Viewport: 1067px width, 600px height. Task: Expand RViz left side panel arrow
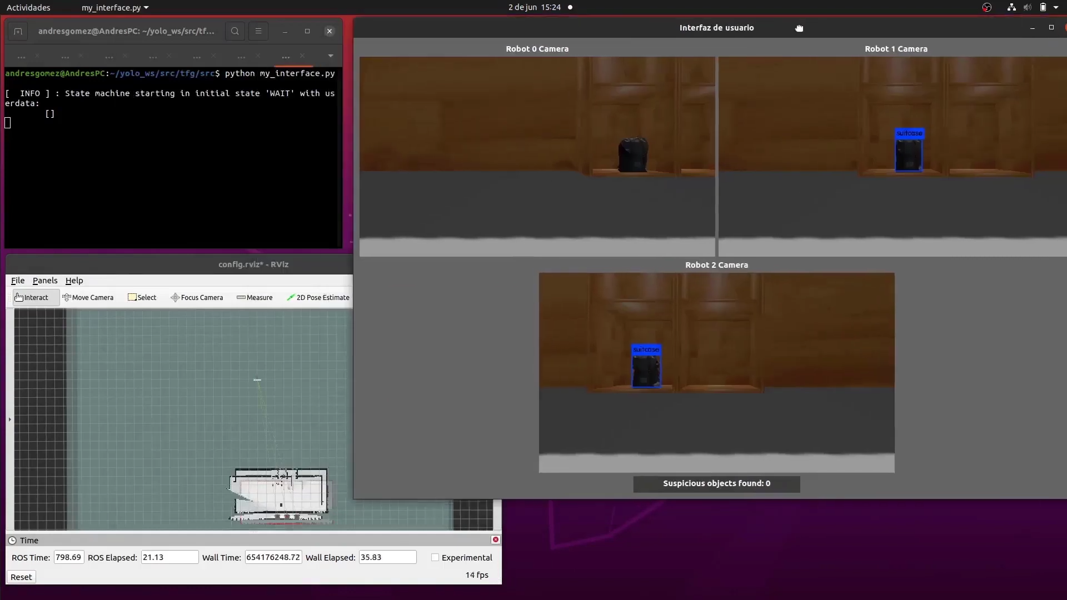point(9,419)
